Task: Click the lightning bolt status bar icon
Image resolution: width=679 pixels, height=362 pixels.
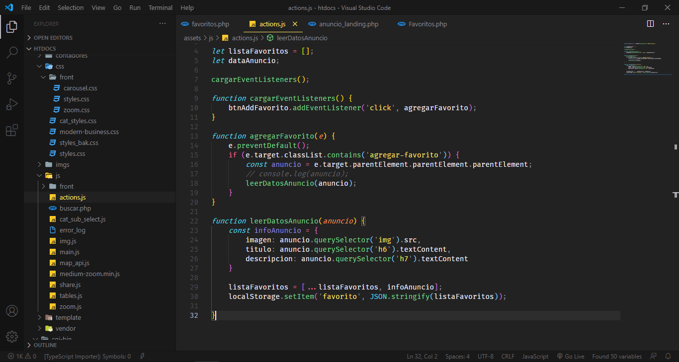Action: click(x=142, y=356)
